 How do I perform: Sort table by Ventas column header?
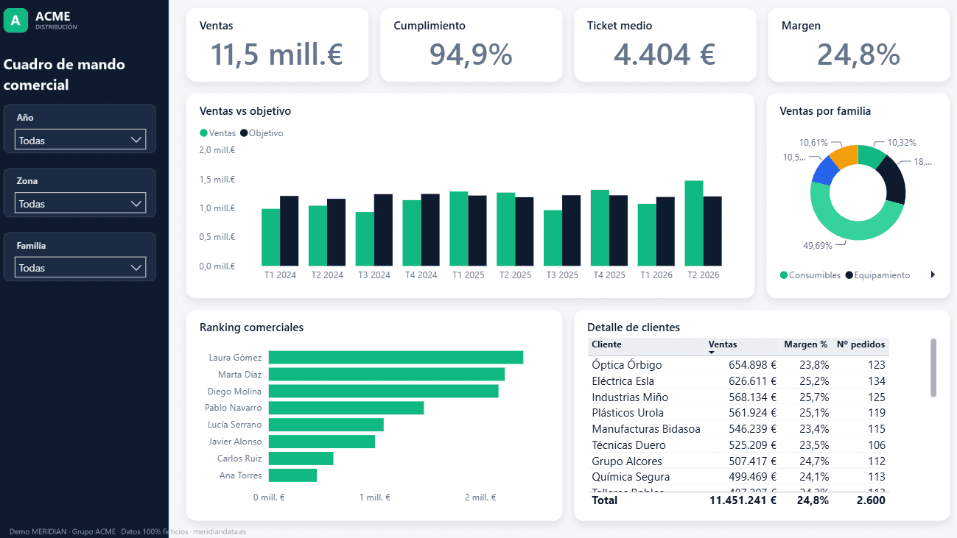(x=722, y=344)
